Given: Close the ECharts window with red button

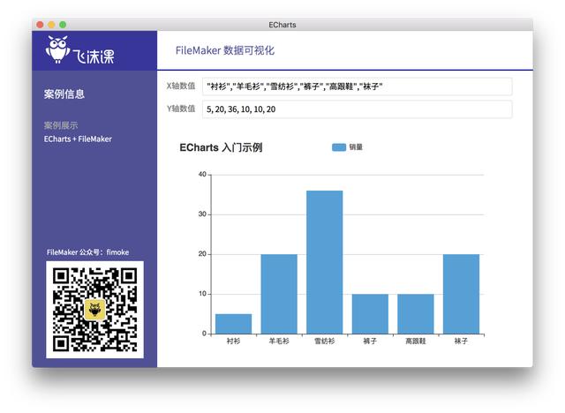Looking at the screenshot, I should 40,25.
